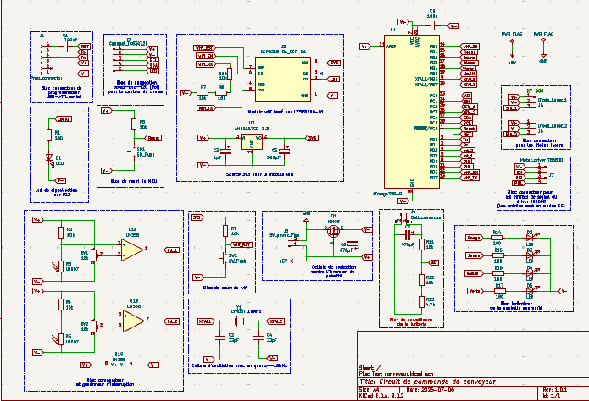
Task: Select the Q1 MOSFET transistor symbol
Action: pyautogui.click(x=333, y=232)
